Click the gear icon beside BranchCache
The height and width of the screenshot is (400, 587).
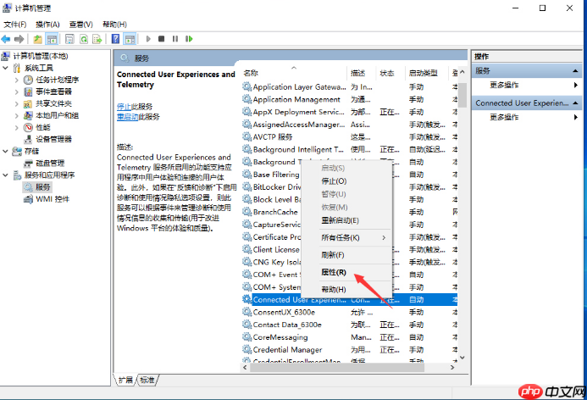point(246,212)
